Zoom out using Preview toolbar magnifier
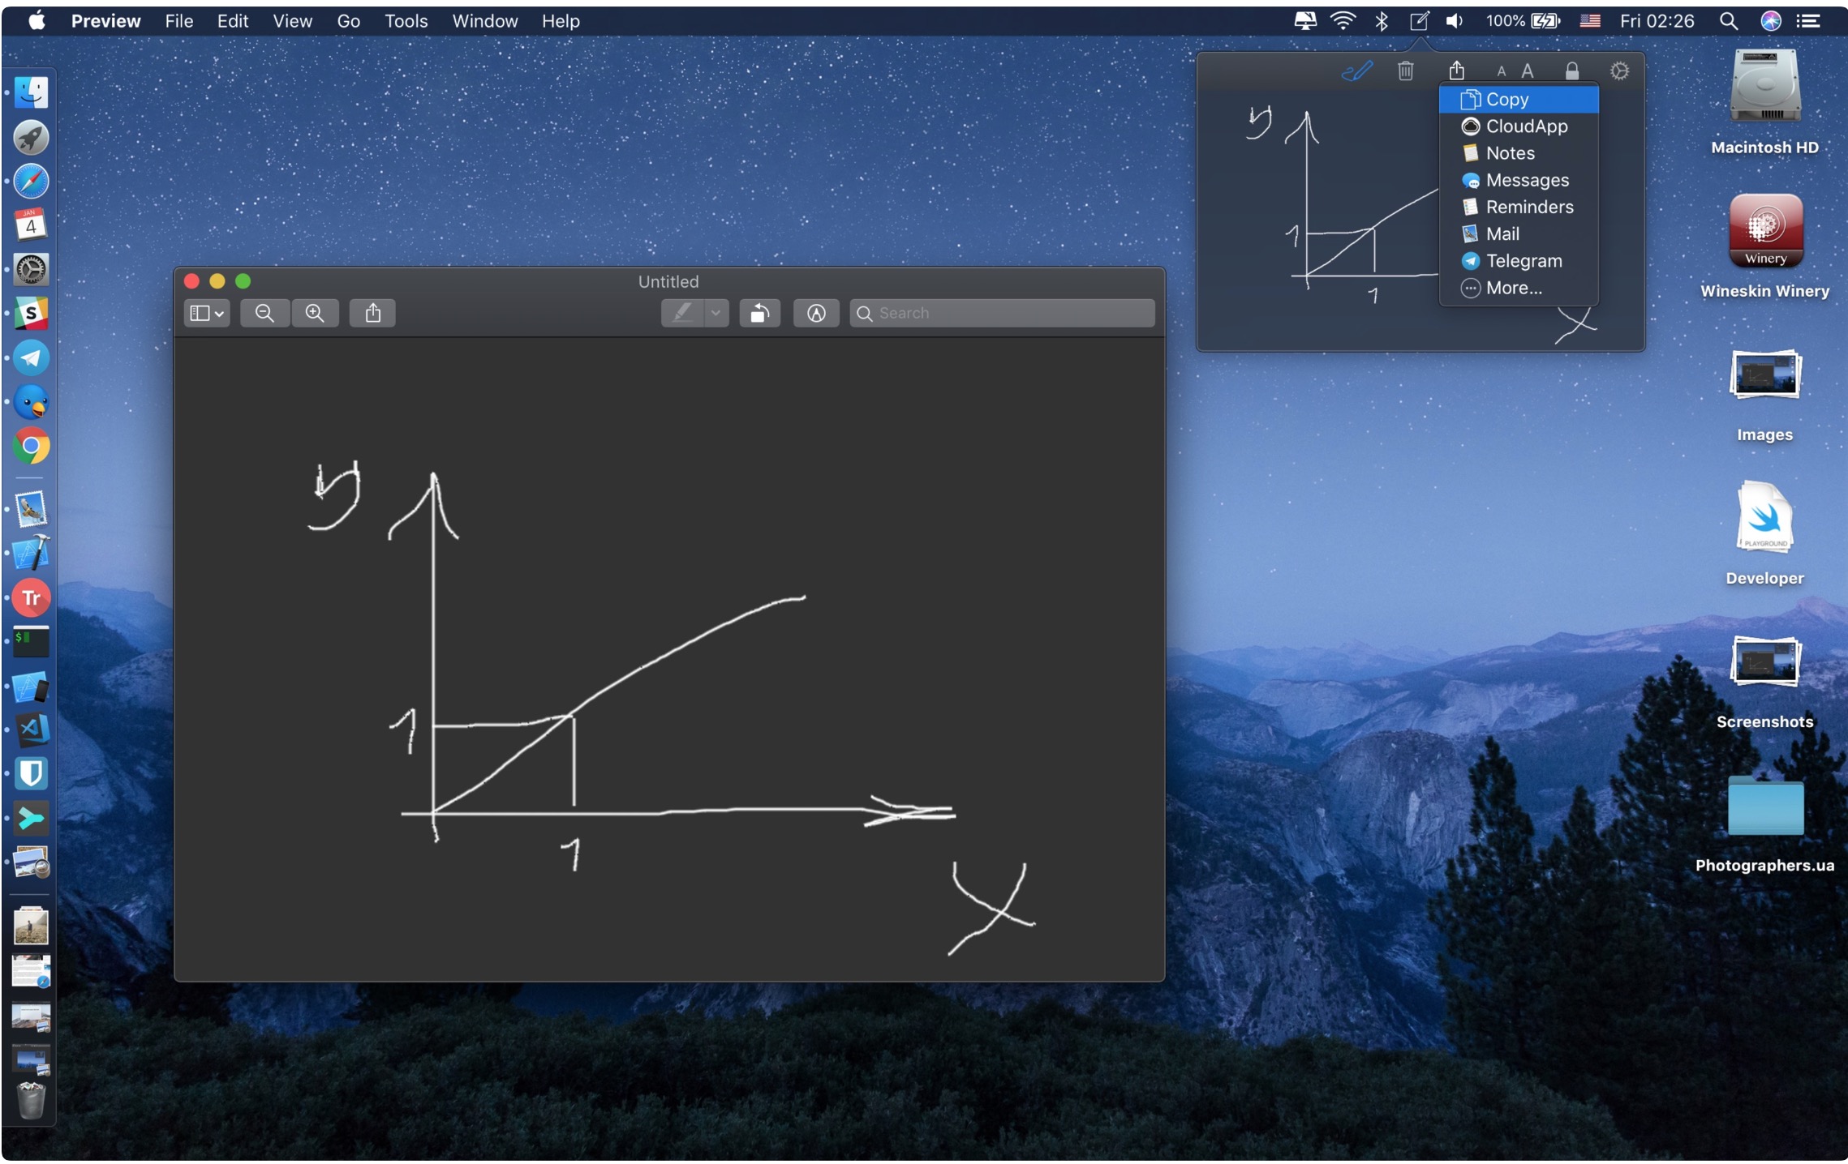Screen dimensions: 1848x1164 point(264,314)
